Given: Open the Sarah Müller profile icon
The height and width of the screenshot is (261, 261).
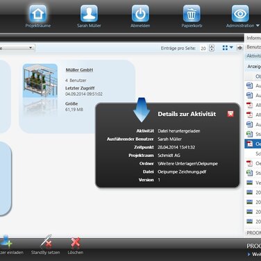Looking at the screenshot, I should coord(89,13).
